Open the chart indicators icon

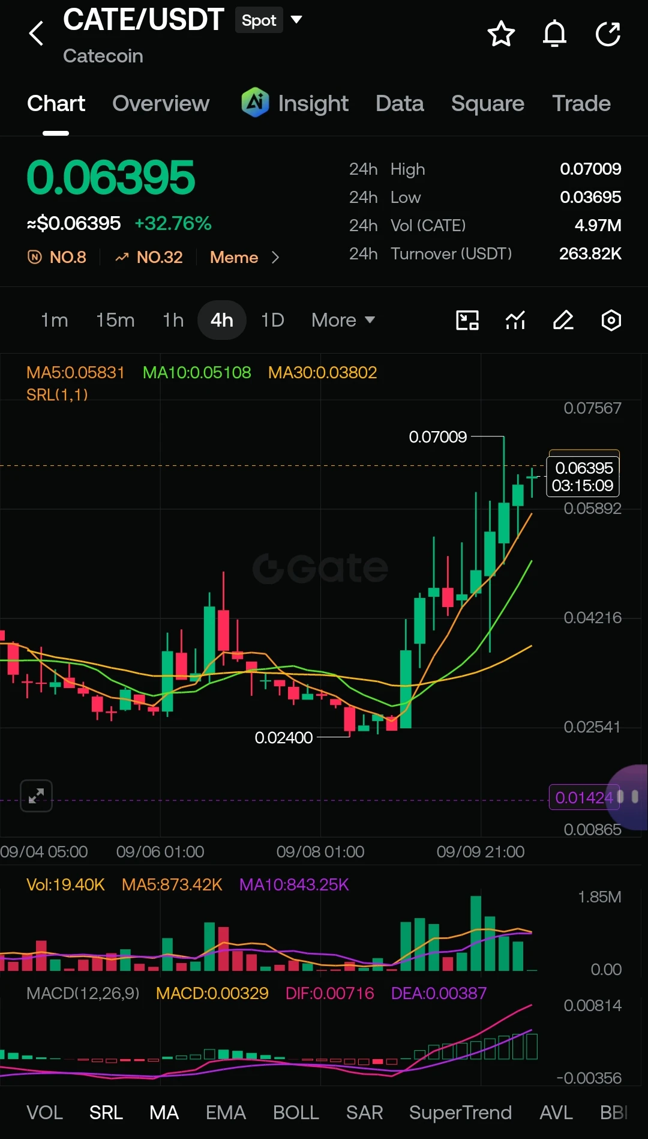515,320
